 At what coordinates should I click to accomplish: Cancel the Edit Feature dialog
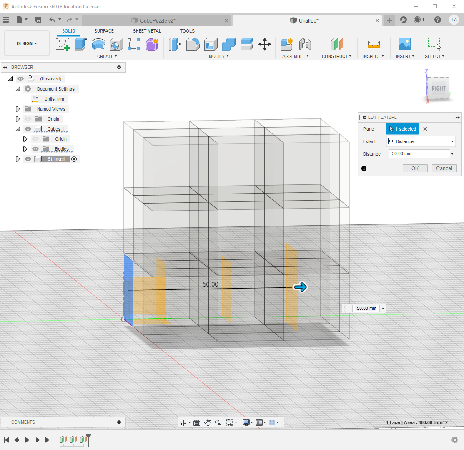point(444,168)
